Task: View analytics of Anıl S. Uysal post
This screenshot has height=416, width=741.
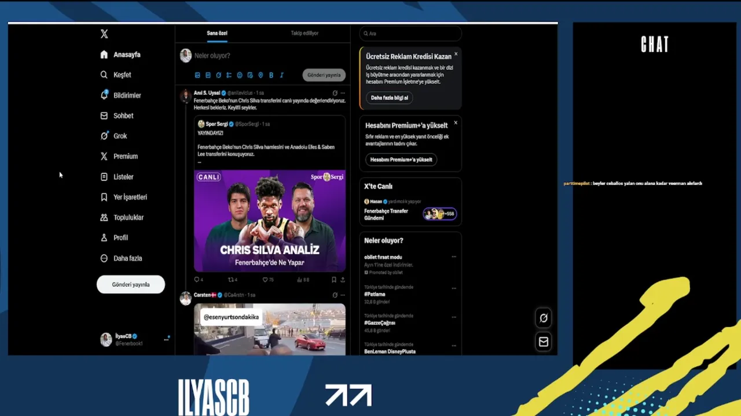Action: point(303,280)
